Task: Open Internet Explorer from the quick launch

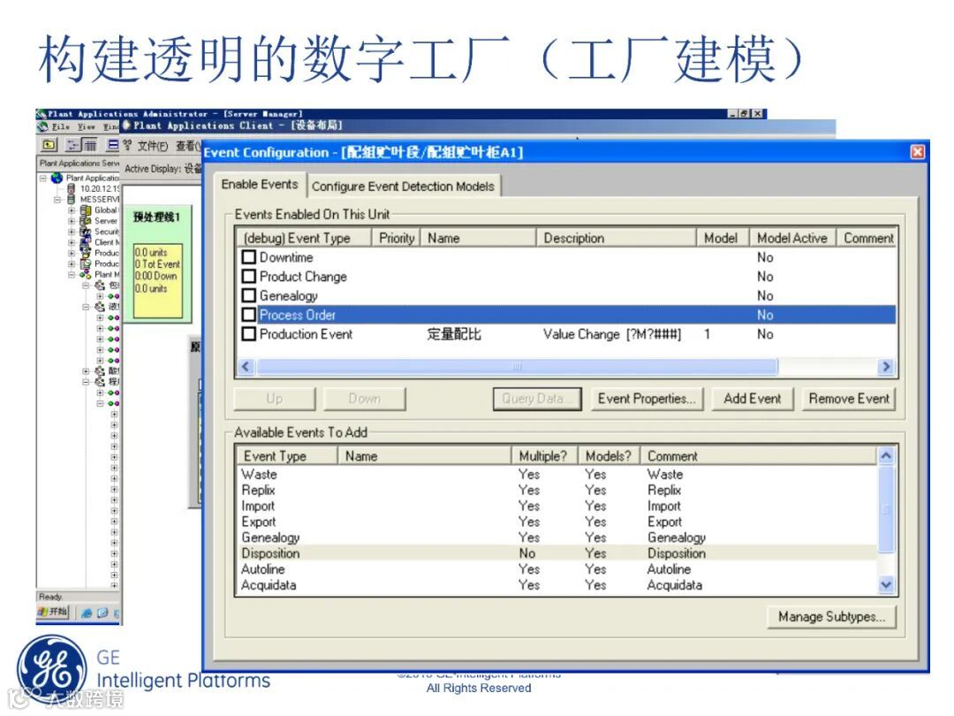Action: (87, 613)
